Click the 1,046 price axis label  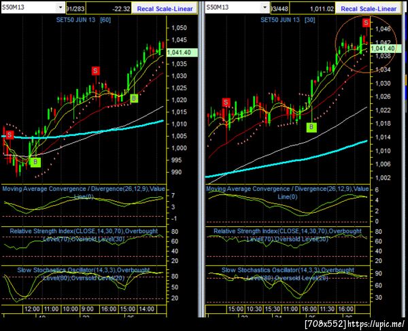pyautogui.click(x=382, y=29)
